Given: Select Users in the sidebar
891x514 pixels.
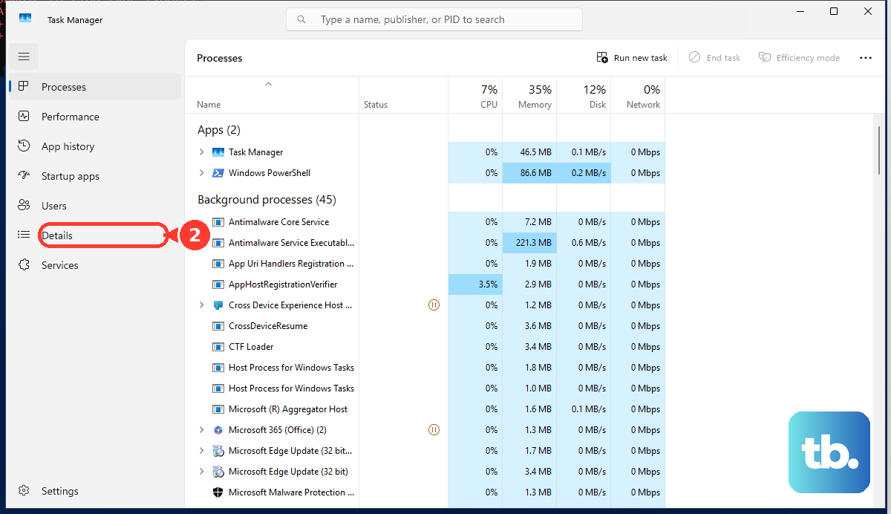Looking at the screenshot, I should click(95, 206).
